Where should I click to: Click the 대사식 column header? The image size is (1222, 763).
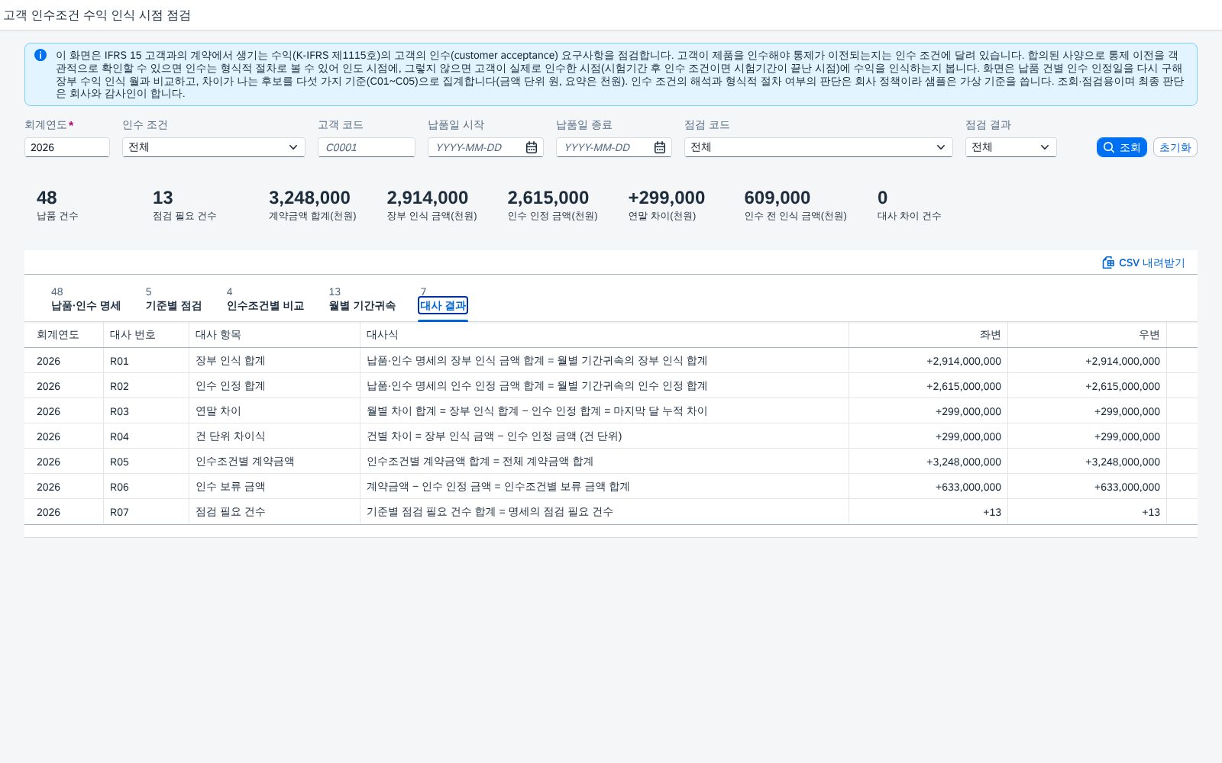click(x=605, y=334)
